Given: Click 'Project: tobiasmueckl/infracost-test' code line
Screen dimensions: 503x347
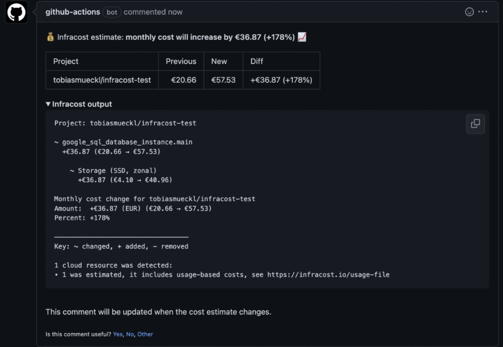Looking at the screenshot, I should (125, 123).
